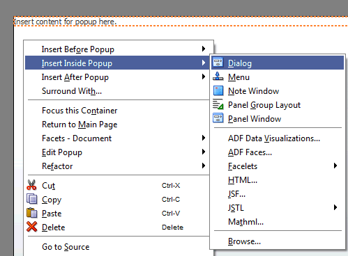Screen dimensions: 348x256
Task: Open ADF Faces... option
Action: (x=278, y=152)
